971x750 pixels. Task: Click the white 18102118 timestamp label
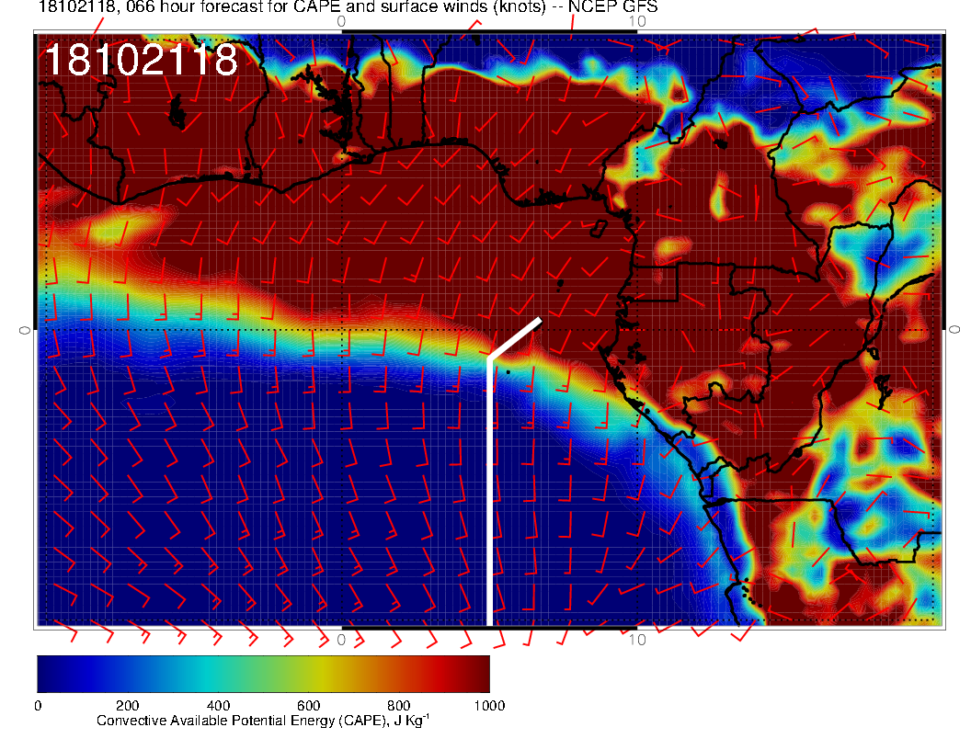(x=142, y=60)
